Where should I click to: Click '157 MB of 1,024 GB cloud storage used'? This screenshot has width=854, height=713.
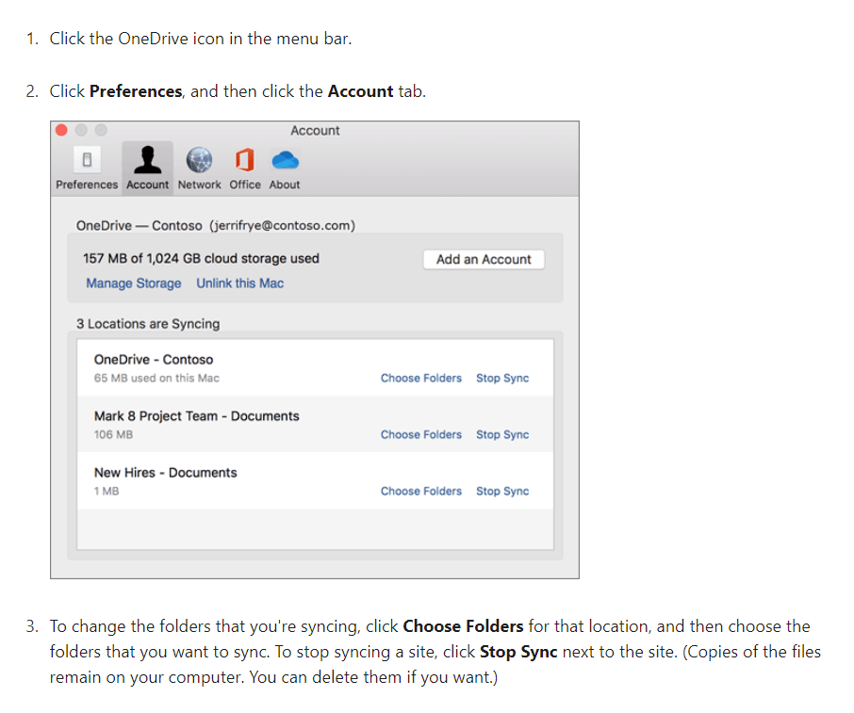201,258
